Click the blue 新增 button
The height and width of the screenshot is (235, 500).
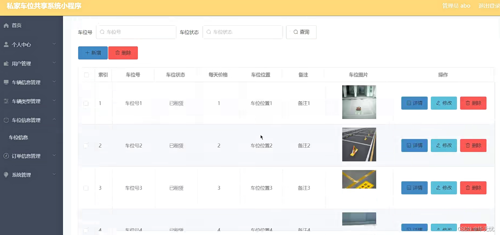pos(93,53)
